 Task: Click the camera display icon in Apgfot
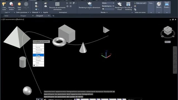[46, 6]
